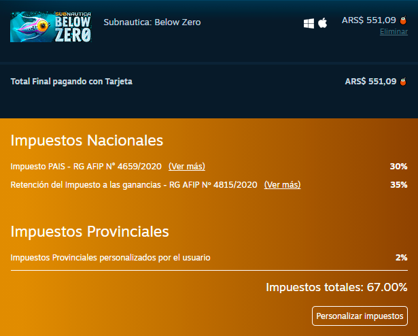Click Impuestos Provinciales personalizados por el usuario
Screen dimensions: 418x336
pos(110,258)
